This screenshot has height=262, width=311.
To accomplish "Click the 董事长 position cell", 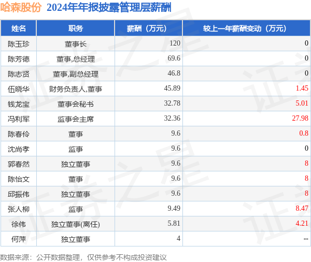I will (75, 44).
